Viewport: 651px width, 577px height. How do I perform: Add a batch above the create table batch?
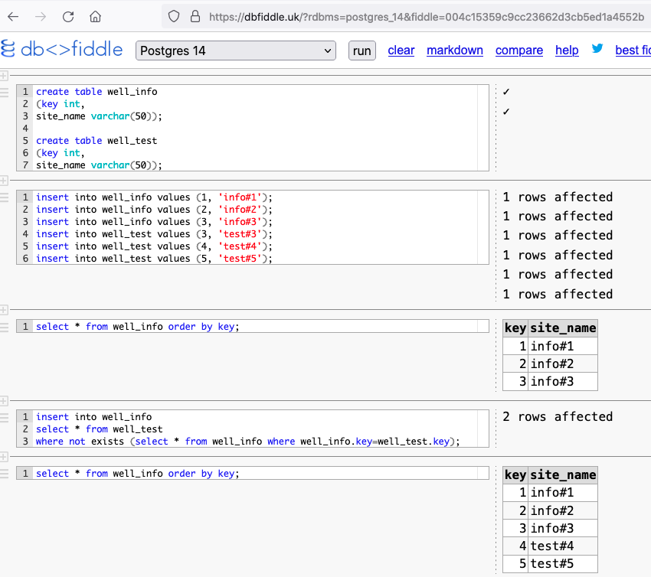[3, 76]
